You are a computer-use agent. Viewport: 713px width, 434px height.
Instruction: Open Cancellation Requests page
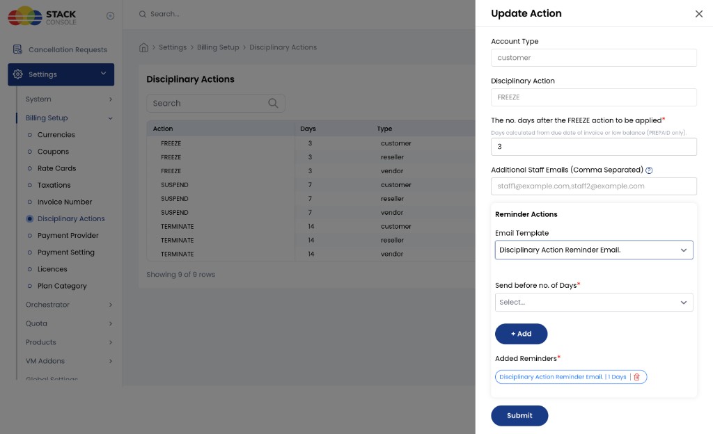(x=68, y=49)
